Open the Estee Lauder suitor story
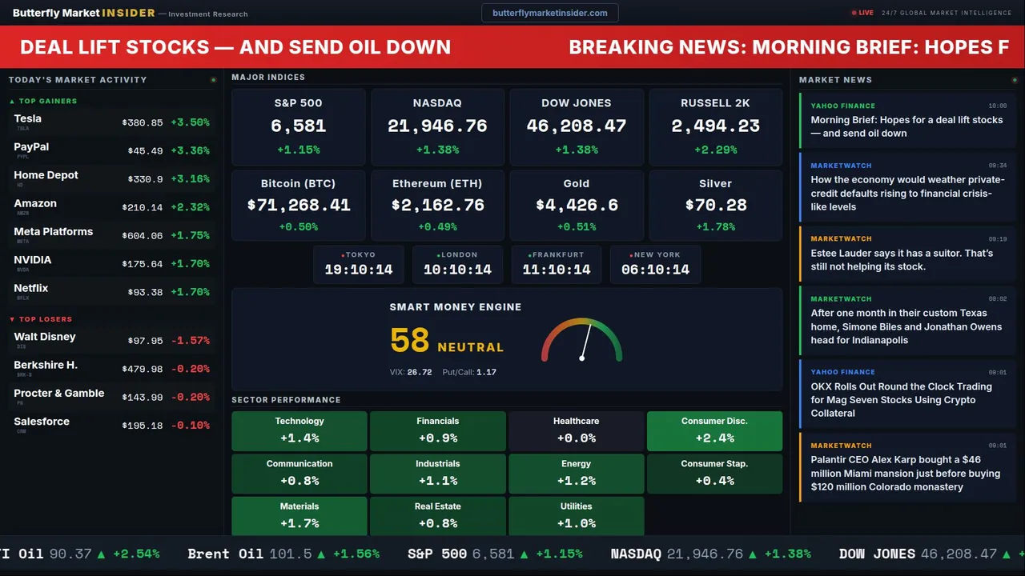This screenshot has height=576, width=1025. (908, 254)
